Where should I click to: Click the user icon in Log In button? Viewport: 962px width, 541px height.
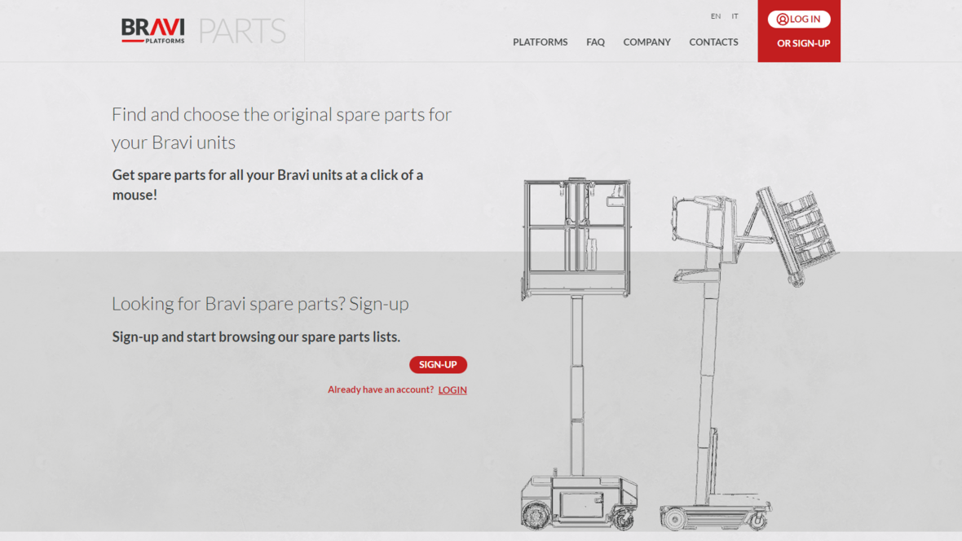click(x=783, y=19)
